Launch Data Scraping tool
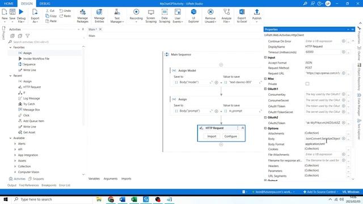 164,16
